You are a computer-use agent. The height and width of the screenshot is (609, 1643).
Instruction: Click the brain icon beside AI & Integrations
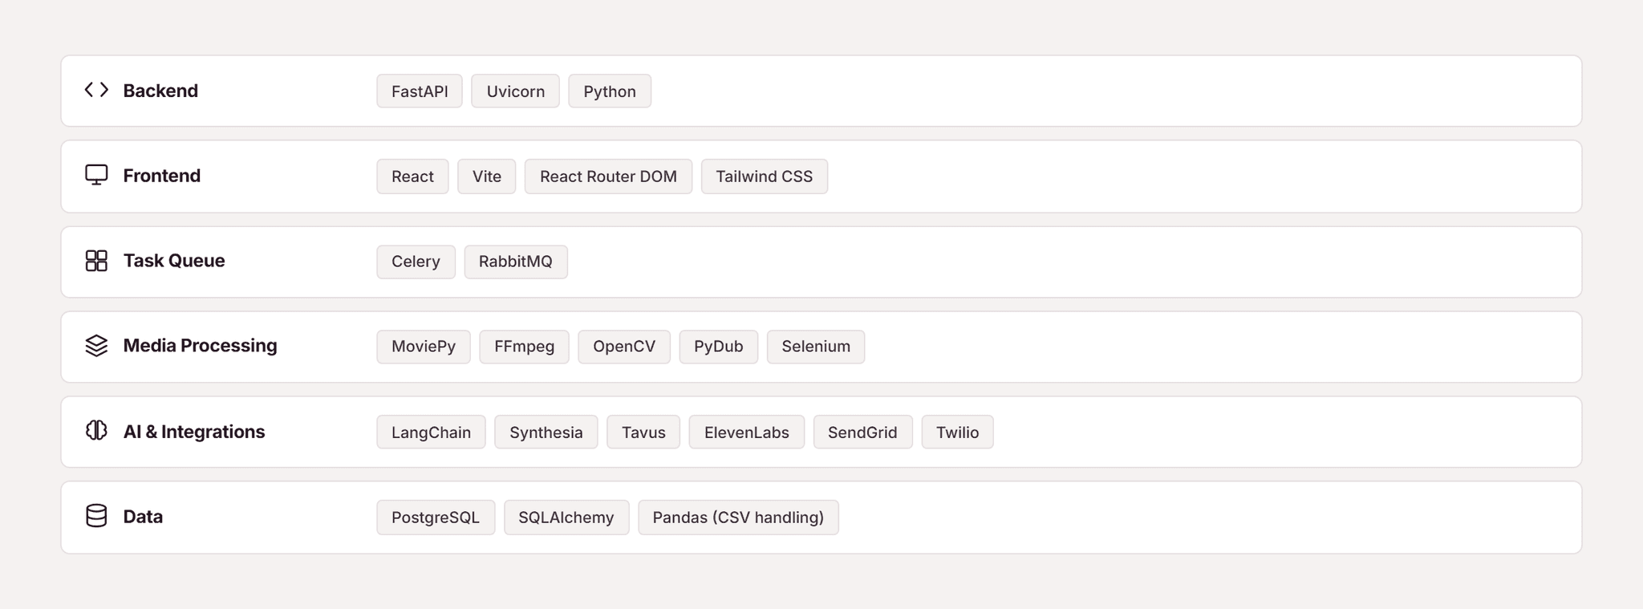96,431
